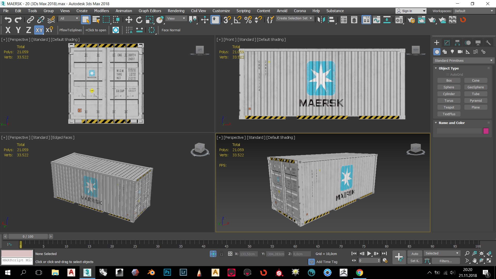Select the Shapes category icon
This screenshot has width=496, height=279.
[x=445, y=52]
